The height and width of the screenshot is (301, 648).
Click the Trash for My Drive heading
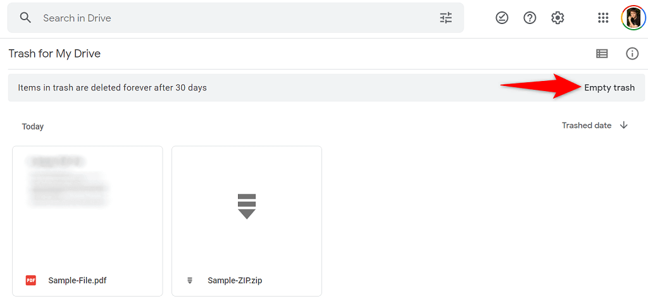coord(54,54)
